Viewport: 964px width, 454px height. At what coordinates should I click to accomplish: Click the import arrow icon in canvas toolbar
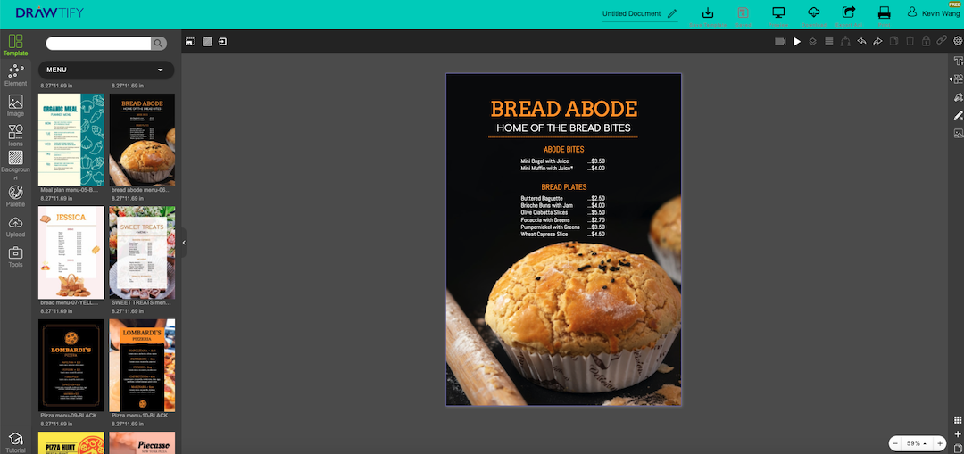[x=222, y=42]
